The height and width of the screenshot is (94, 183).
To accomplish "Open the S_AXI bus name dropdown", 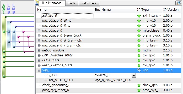I will tap(134, 75).
